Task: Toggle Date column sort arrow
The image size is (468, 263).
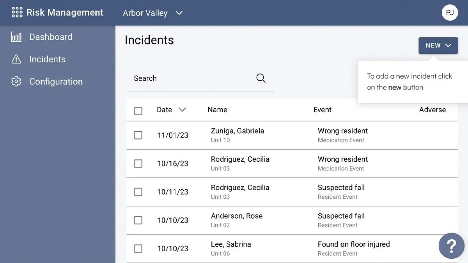Action: click(x=182, y=110)
